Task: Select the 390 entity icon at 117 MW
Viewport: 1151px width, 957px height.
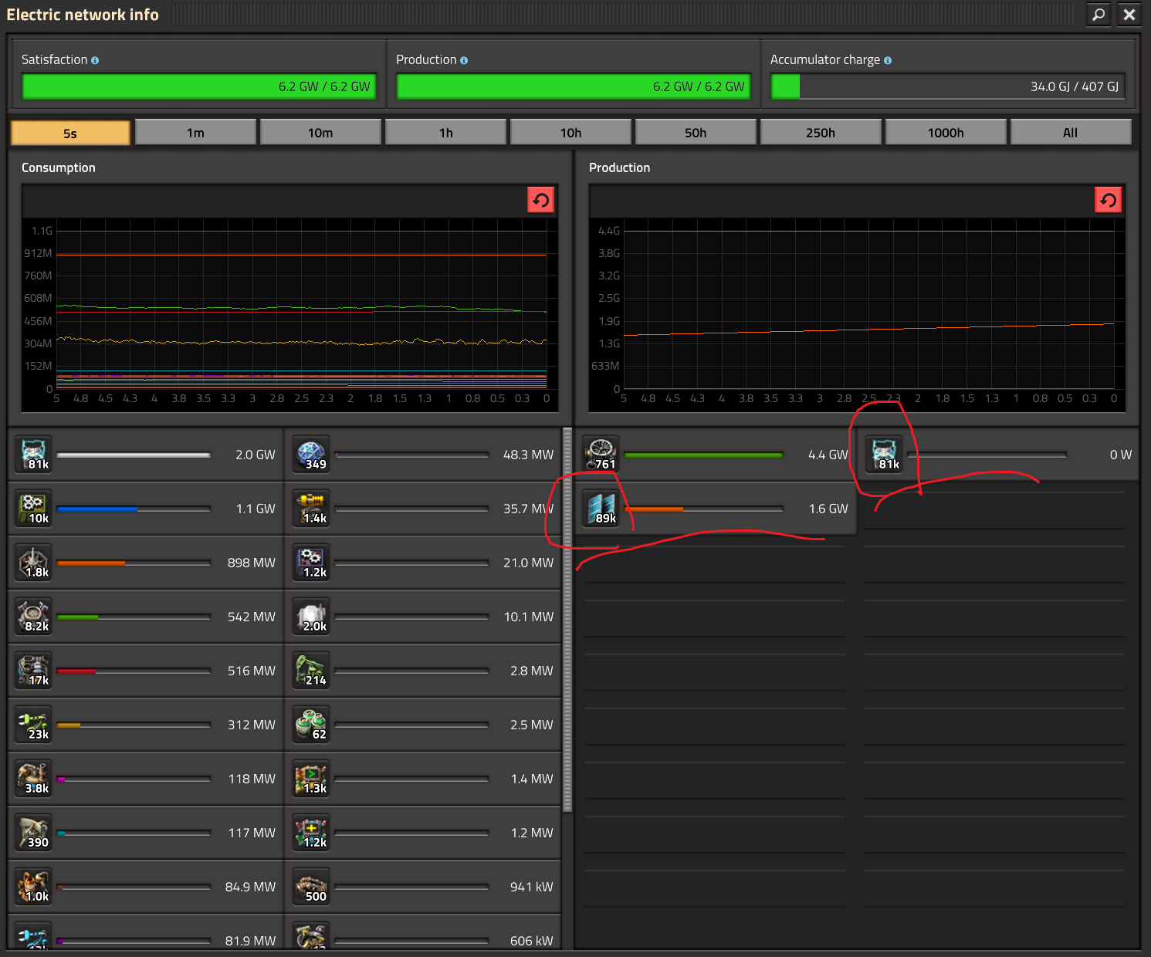Action: [34, 833]
